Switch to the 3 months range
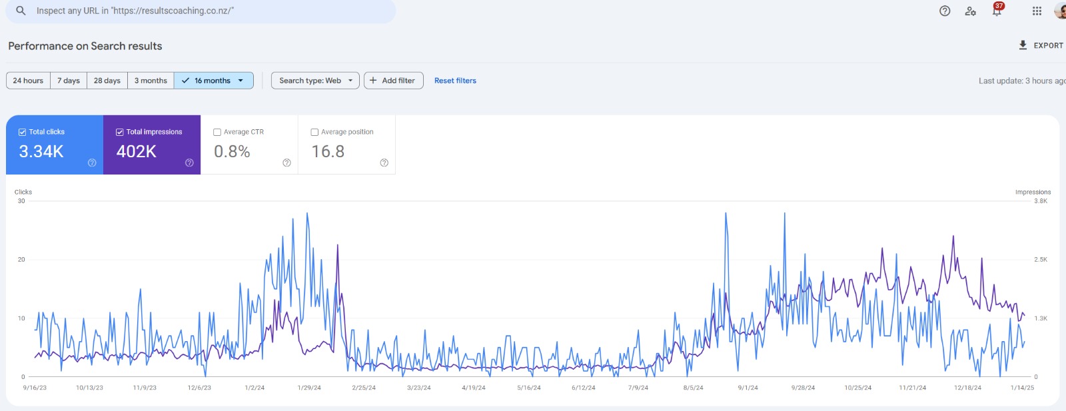This screenshot has height=411, width=1066. tap(151, 81)
